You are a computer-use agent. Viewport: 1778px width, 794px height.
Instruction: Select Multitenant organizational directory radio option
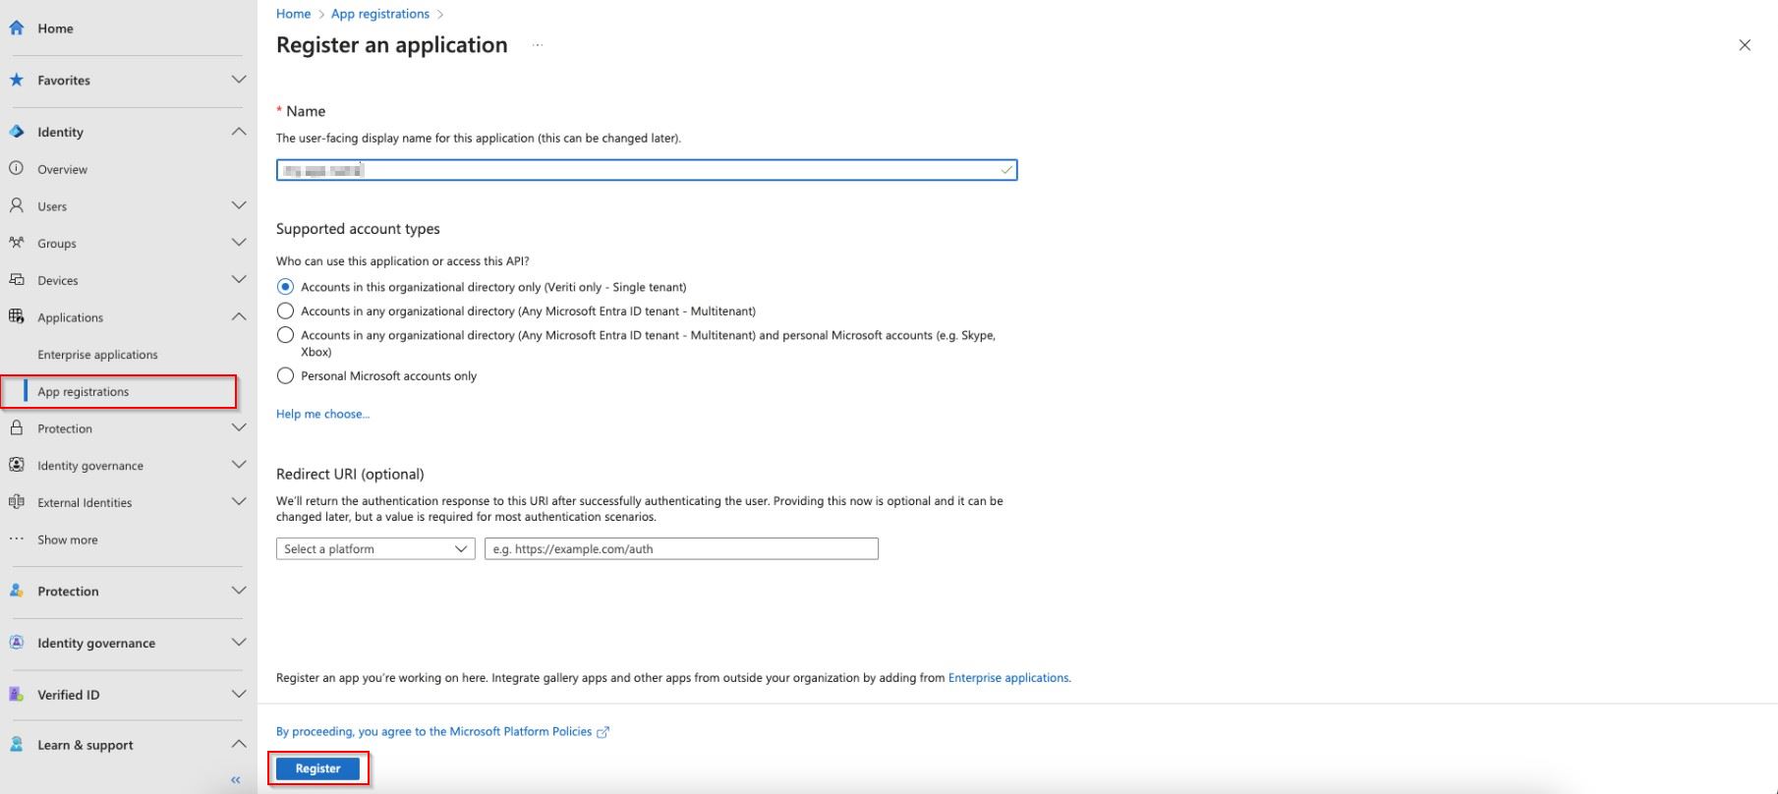coord(285,311)
